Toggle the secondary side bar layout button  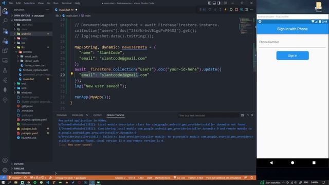pyautogui.click(x=219, y=3)
